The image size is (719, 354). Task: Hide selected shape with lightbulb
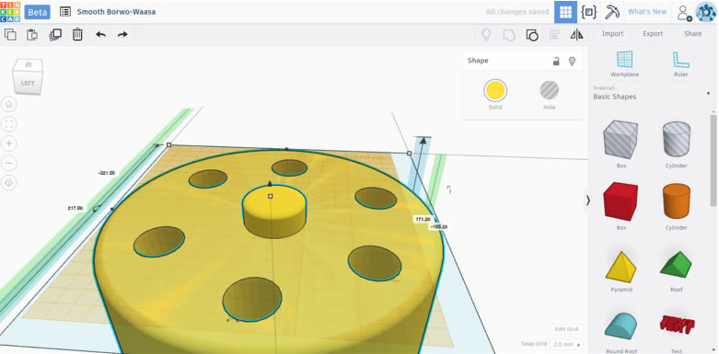click(x=572, y=61)
